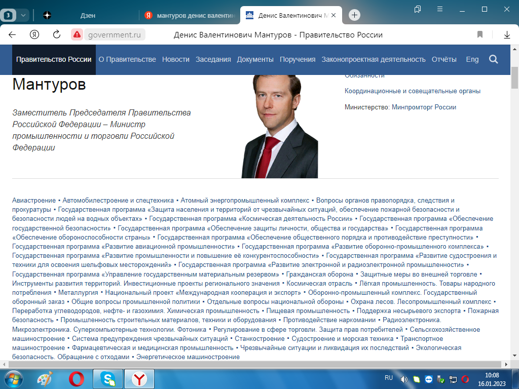The height and width of the screenshot is (389, 519).
Task: Open the RU keyboard layout switcher
Action: (x=388, y=378)
